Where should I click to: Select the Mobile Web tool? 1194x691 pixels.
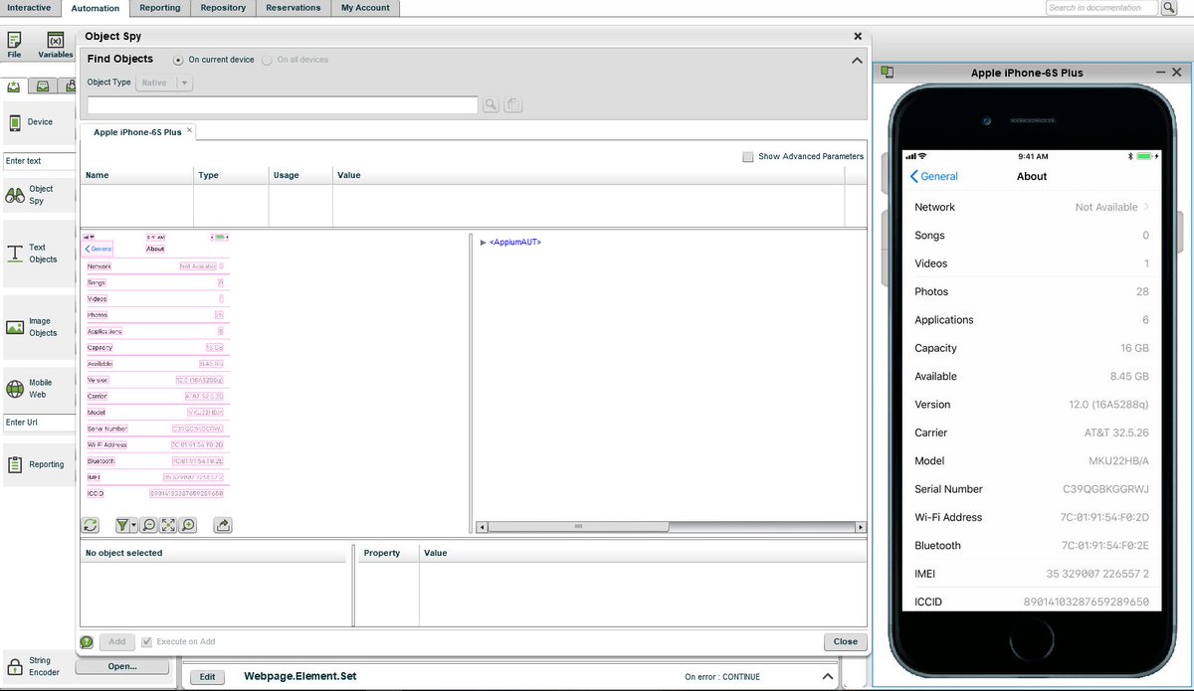click(x=39, y=389)
